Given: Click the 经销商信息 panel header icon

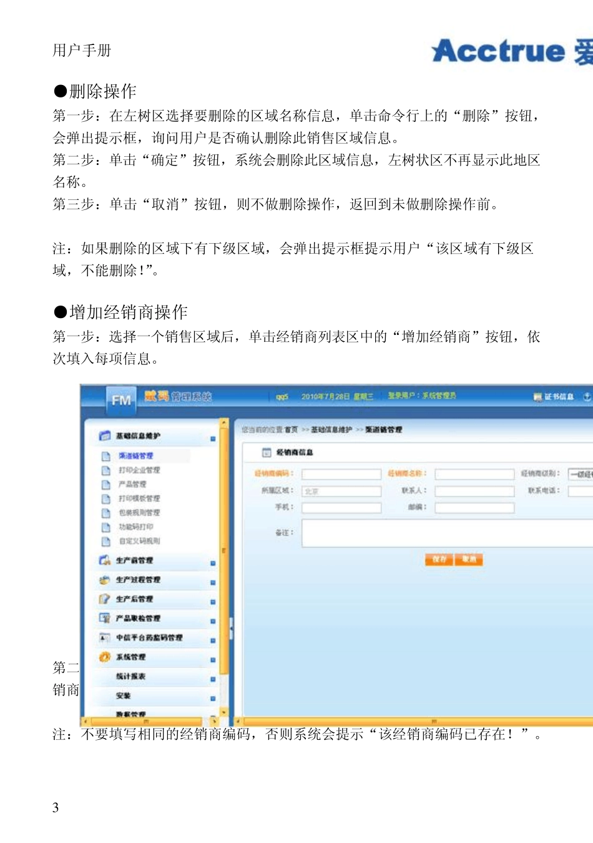Looking at the screenshot, I should (x=267, y=452).
